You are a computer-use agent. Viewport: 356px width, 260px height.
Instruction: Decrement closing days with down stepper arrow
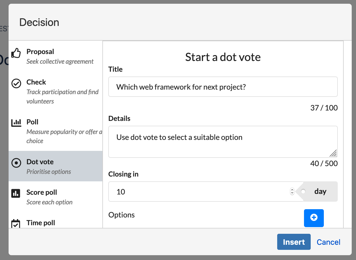292,193
